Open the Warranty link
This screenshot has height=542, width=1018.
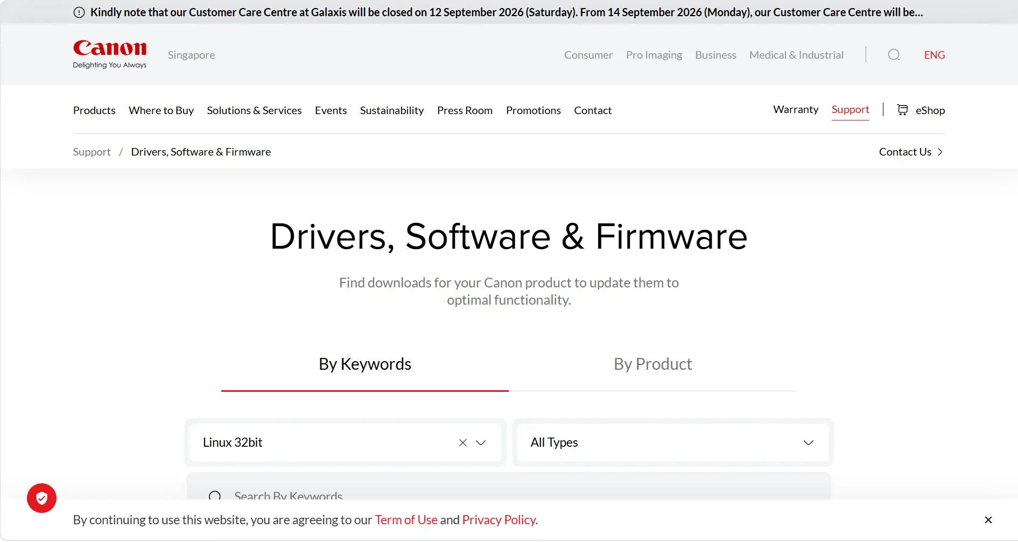796,109
